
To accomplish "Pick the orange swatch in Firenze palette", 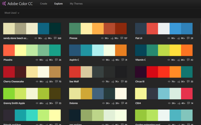I will pos(98,29).
